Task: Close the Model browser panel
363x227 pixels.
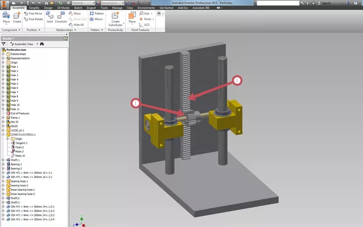Action: (x=67, y=35)
